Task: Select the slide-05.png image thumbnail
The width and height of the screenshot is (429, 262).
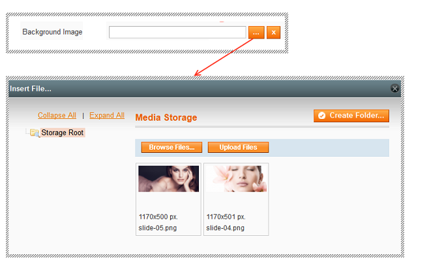Action: tap(168, 178)
